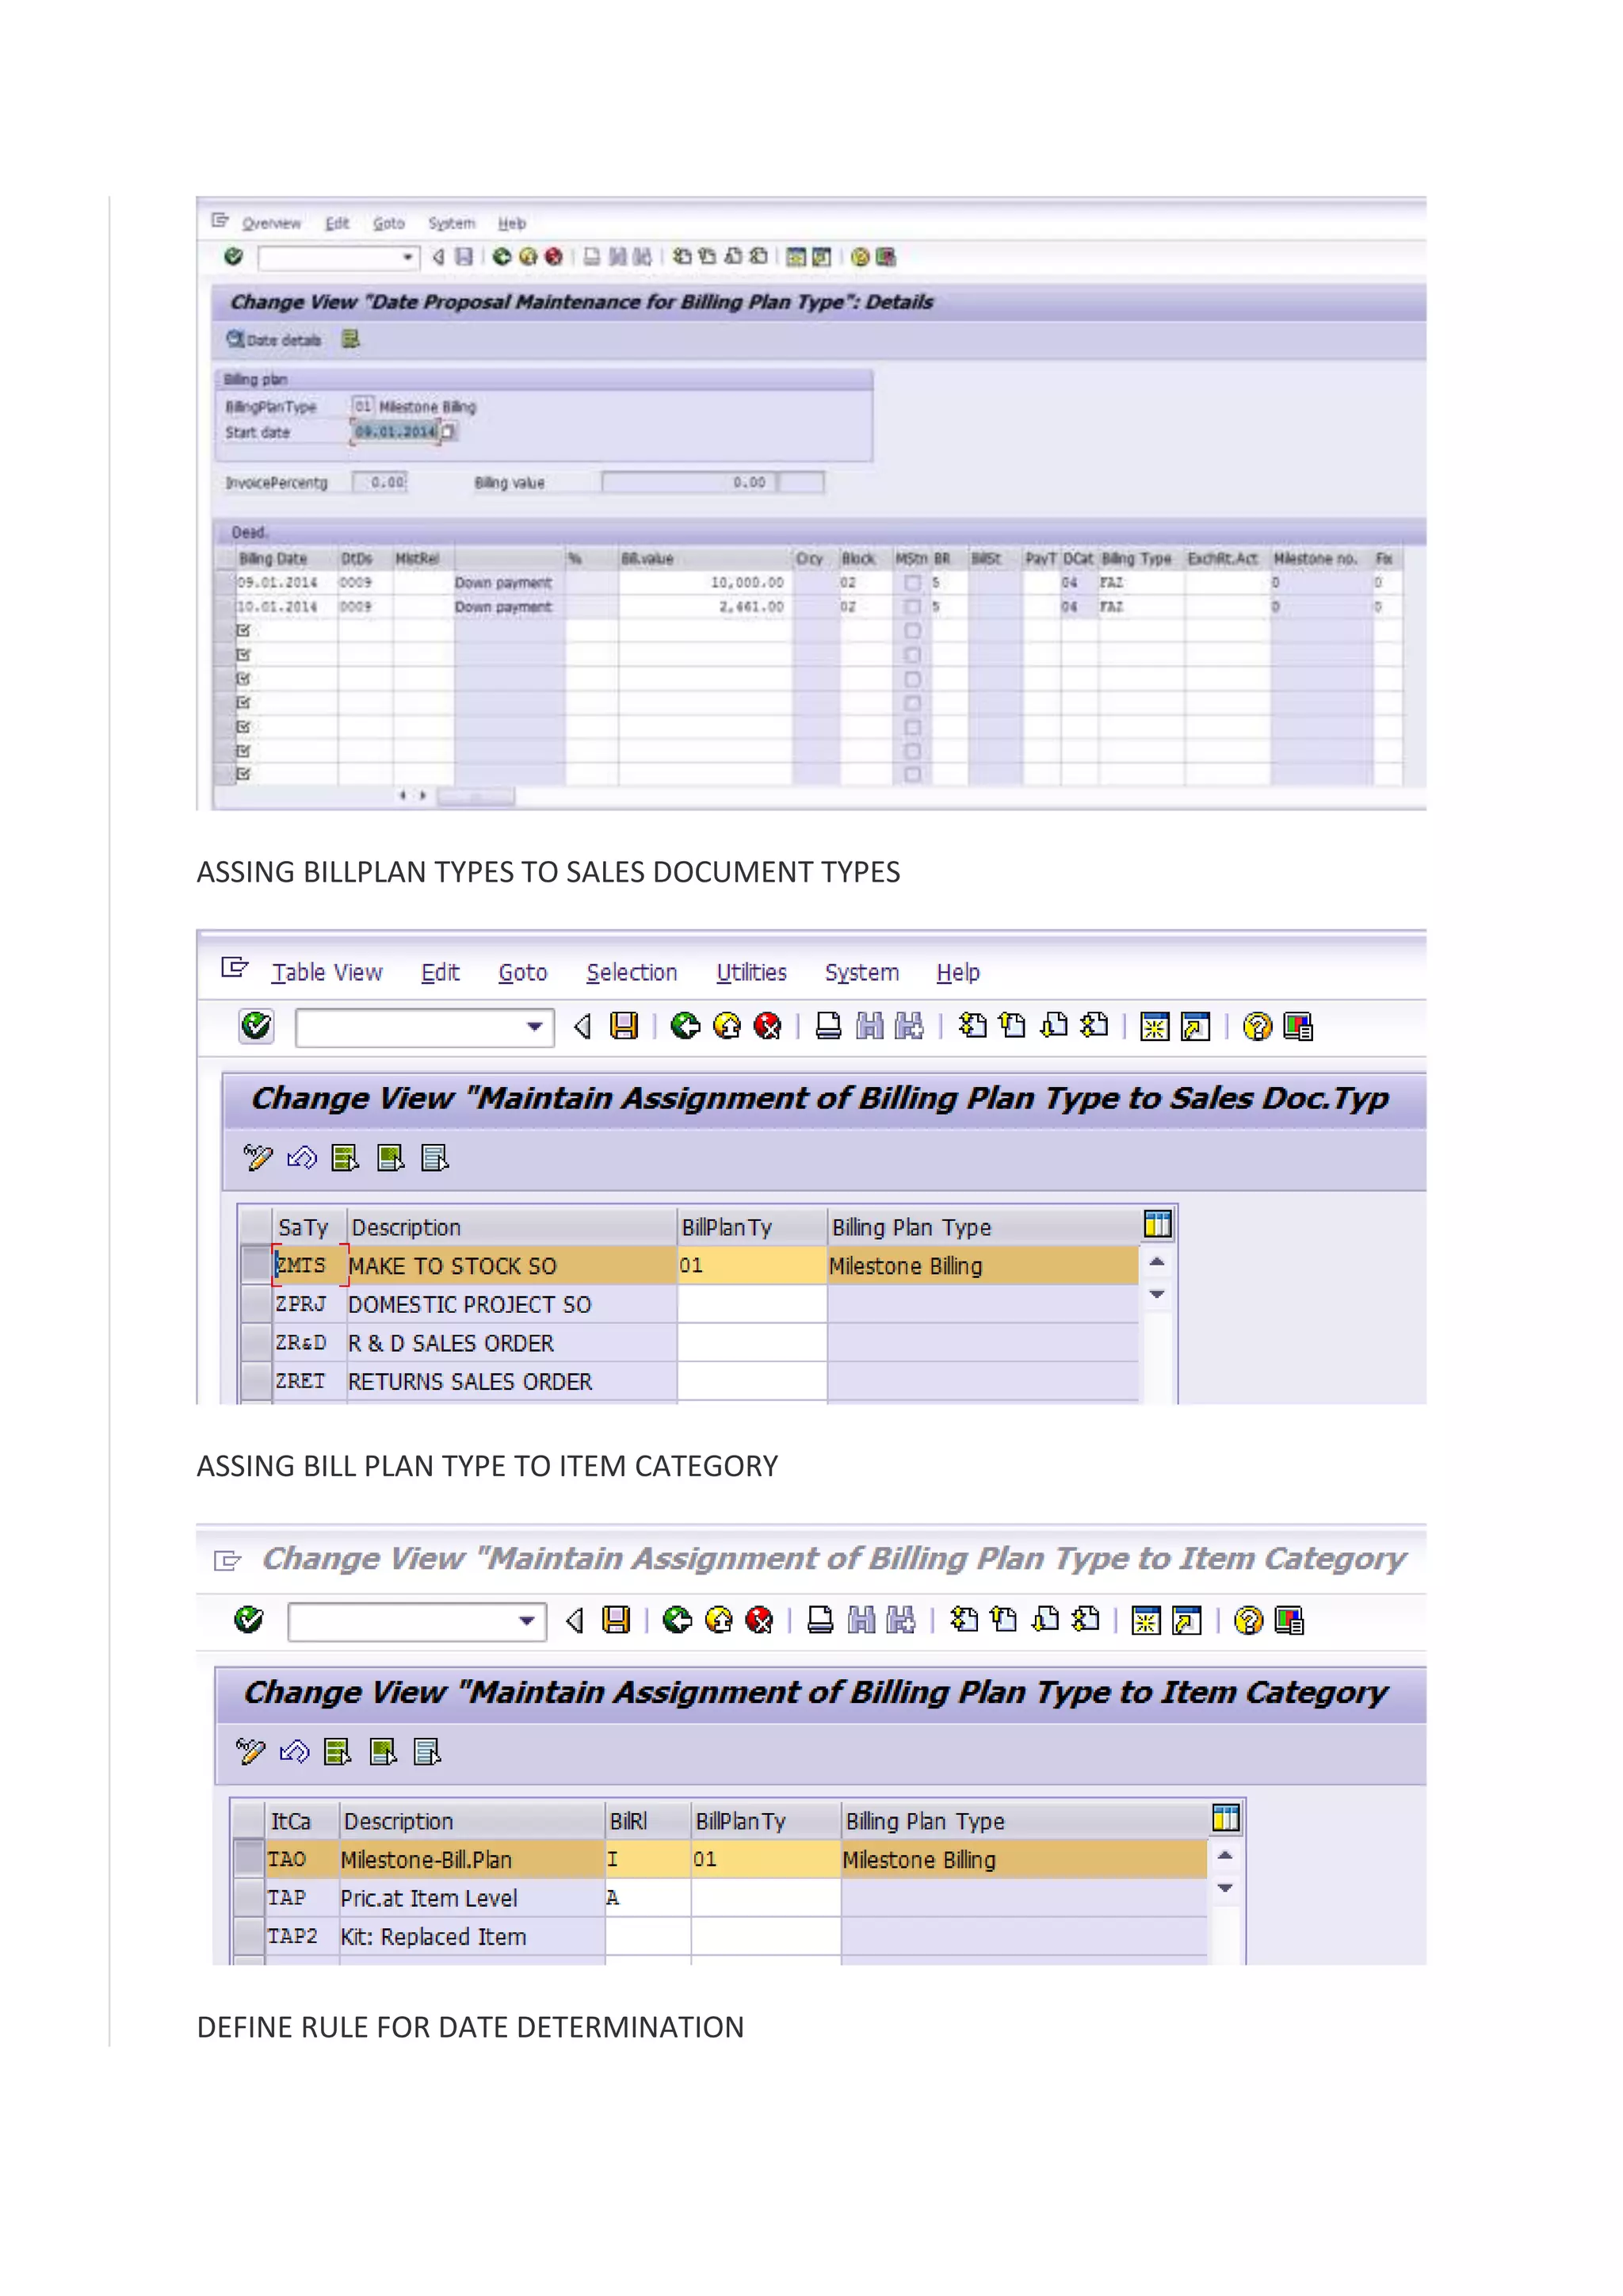Click horizontal scrollbar below Date Proposal table
This screenshot has height=2296, width=1623.
point(475,796)
